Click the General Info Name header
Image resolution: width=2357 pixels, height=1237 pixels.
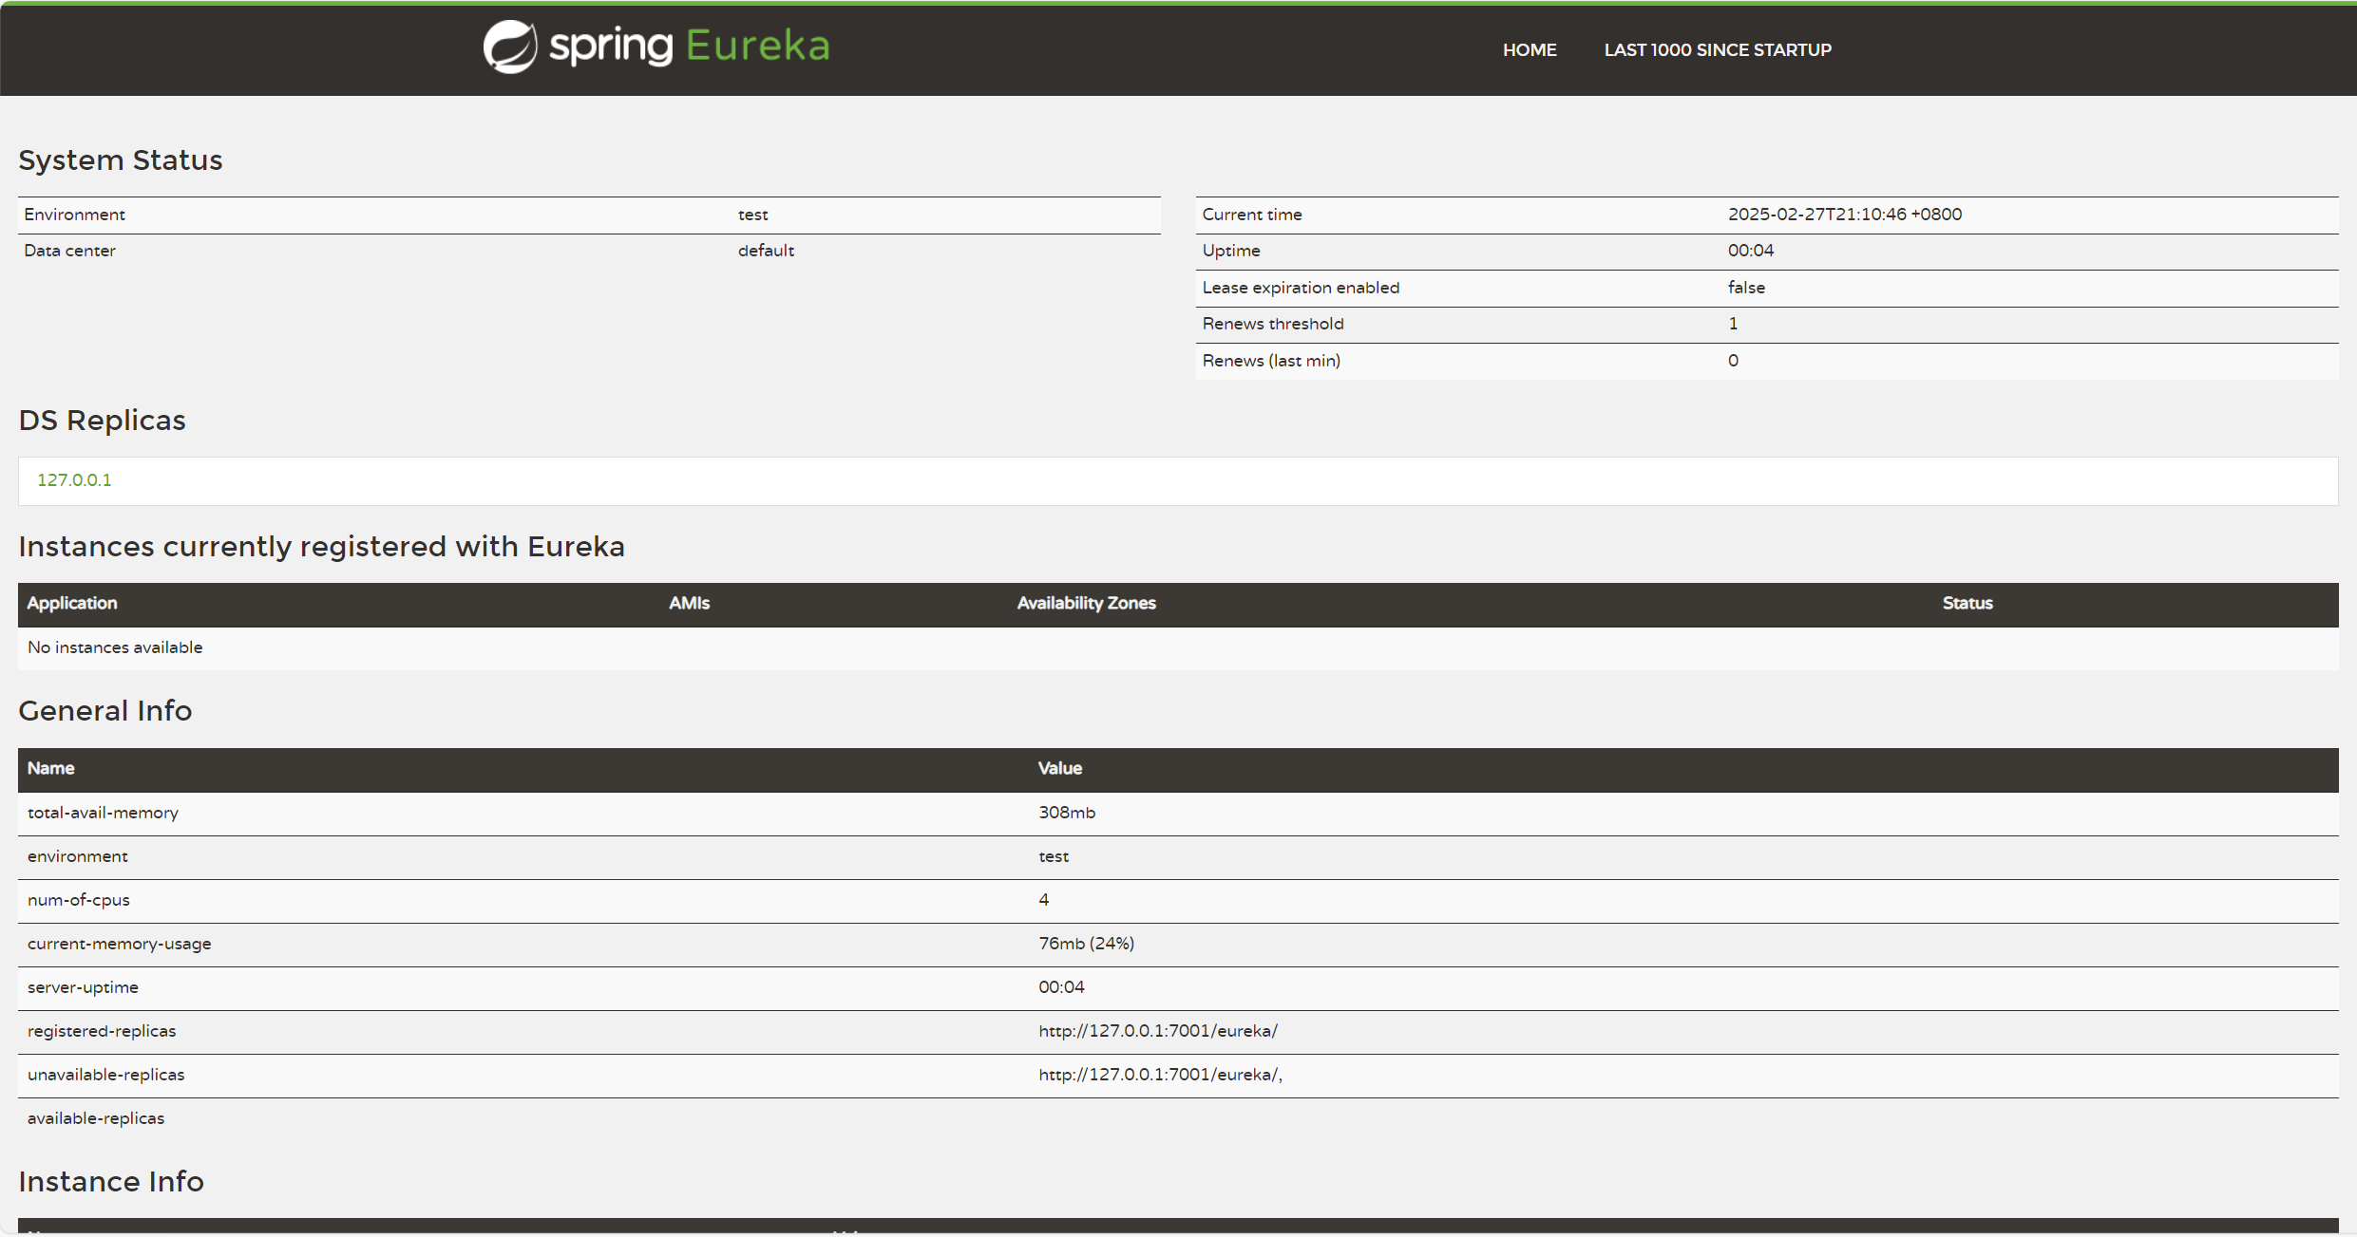point(50,769)
